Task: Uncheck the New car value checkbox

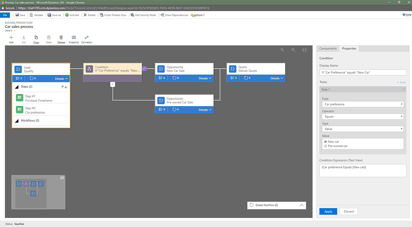Action: [x=325, y=142]
